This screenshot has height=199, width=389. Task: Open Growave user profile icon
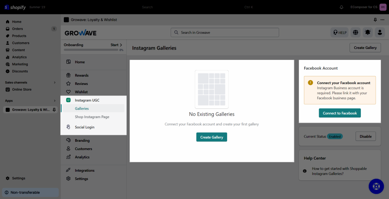click(x=380, y=33)
